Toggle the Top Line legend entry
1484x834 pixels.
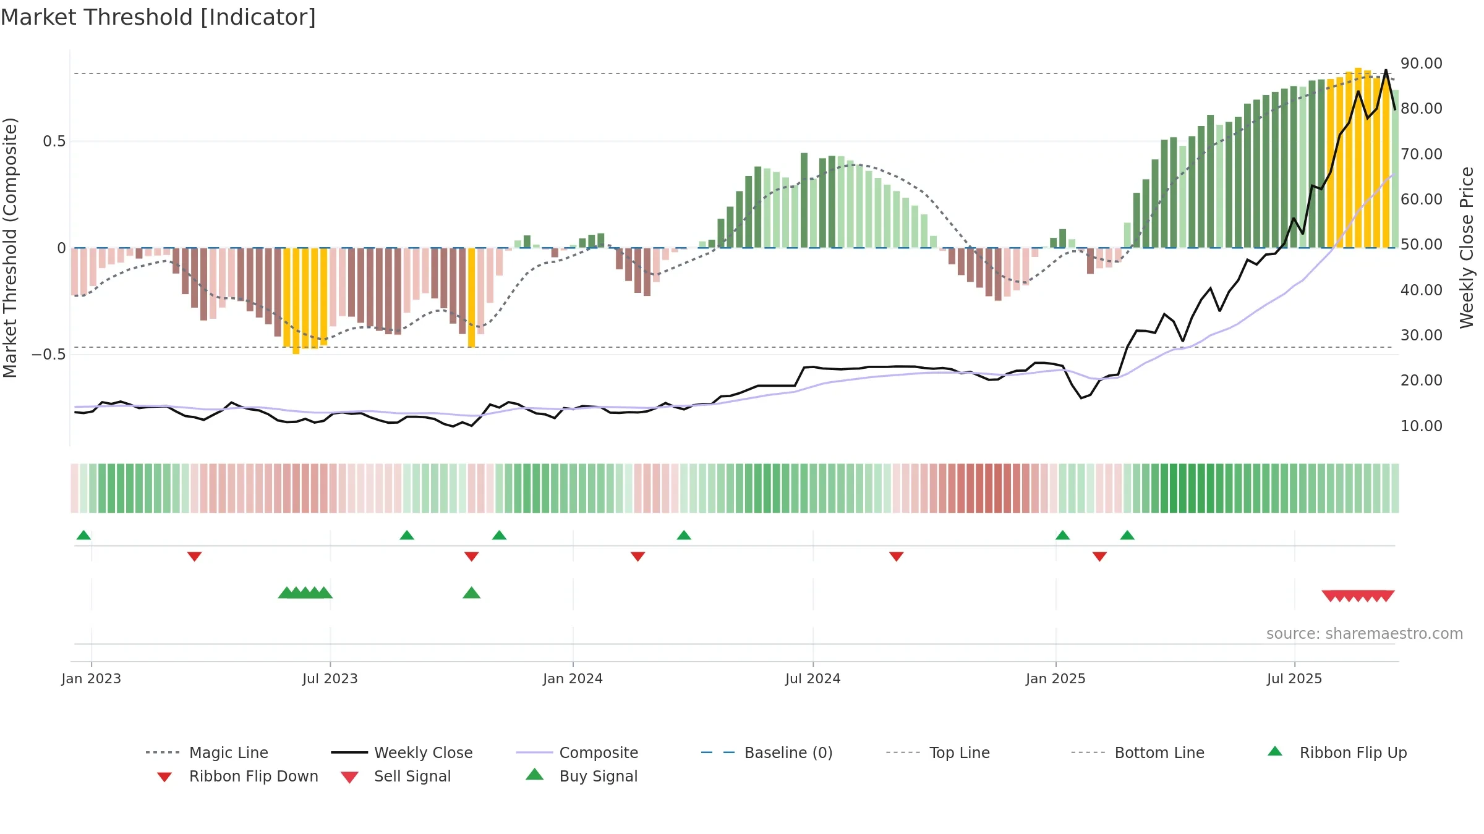938,752
